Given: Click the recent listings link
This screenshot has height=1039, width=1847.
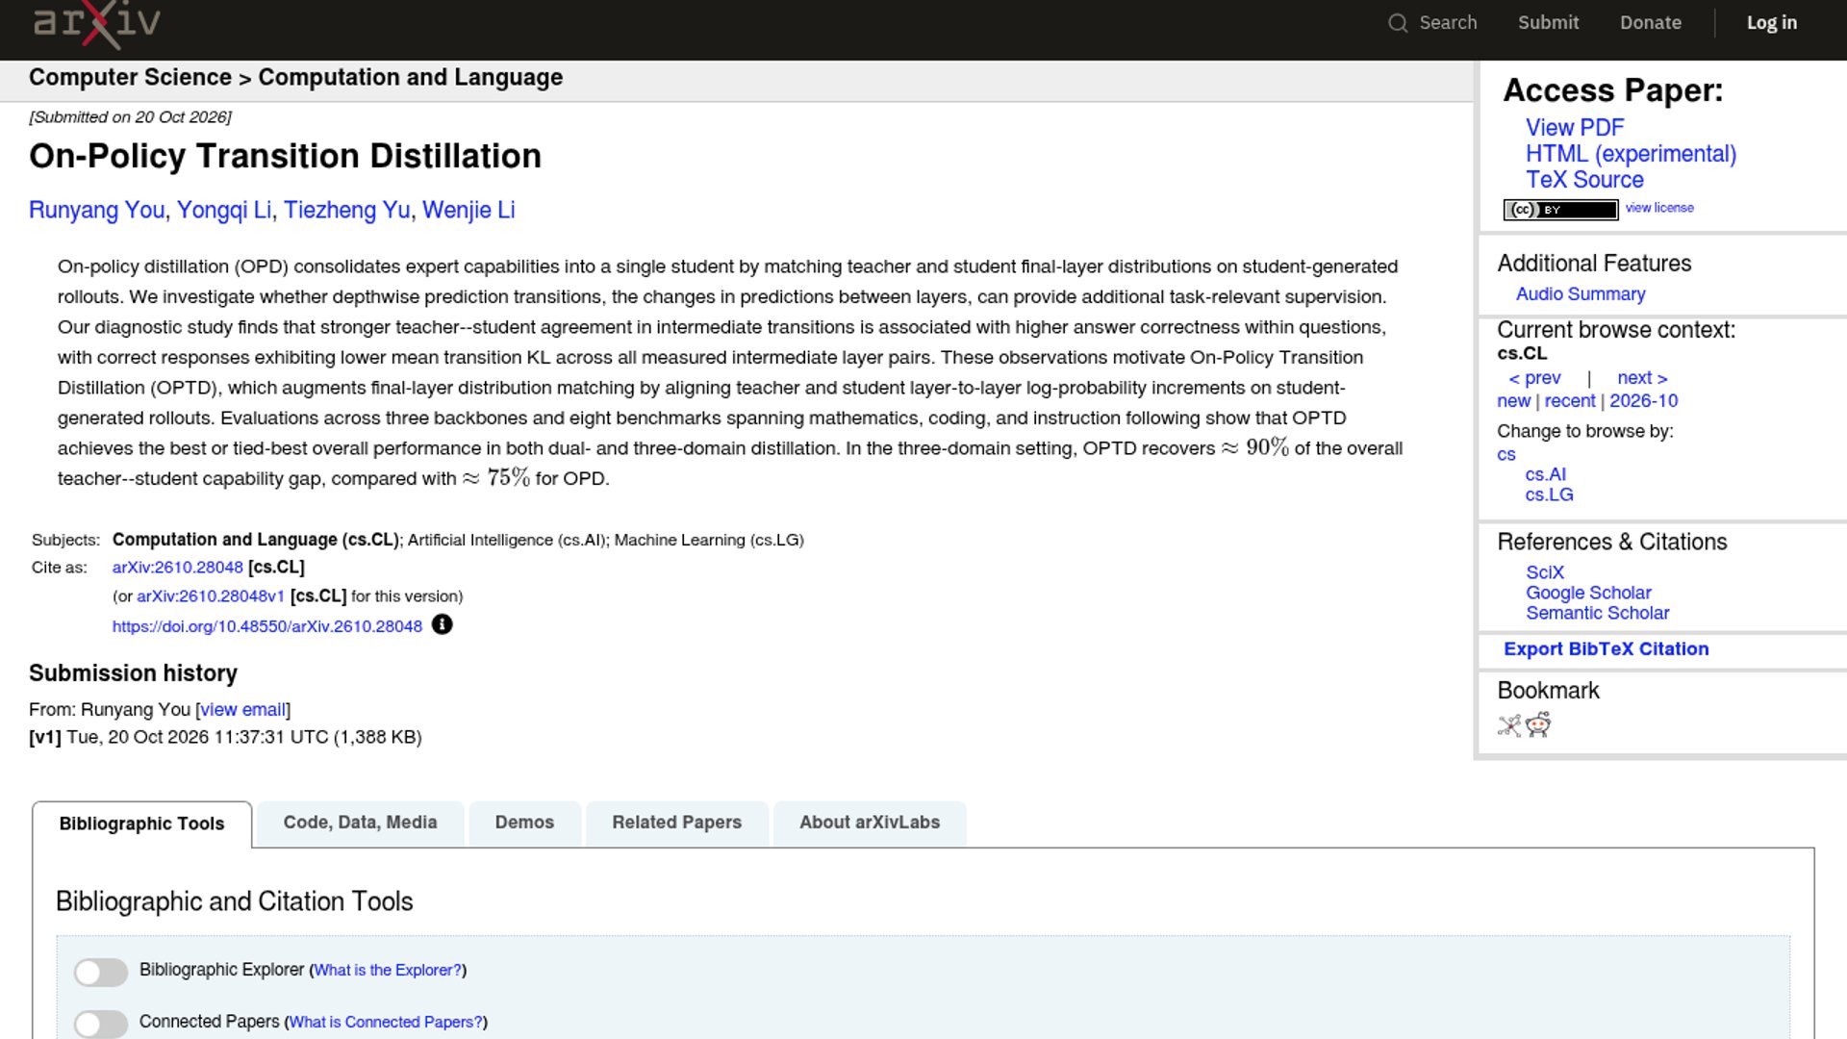Looking at the screenshot, I should 1570,401.
